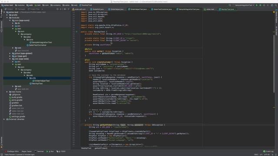Open the Project Files view tab

34,9
